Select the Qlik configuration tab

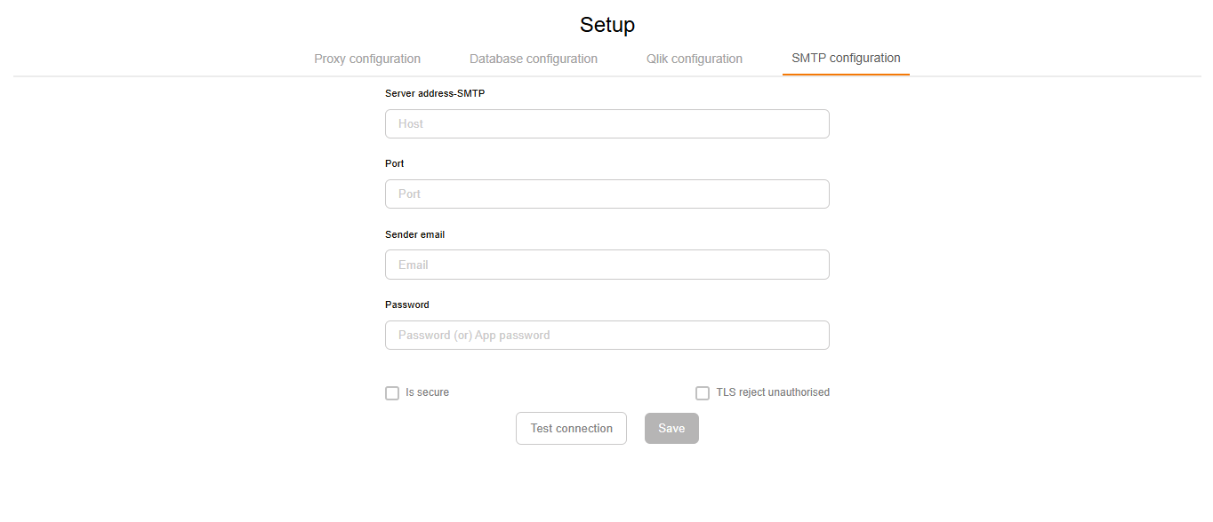tap(695, 58)
